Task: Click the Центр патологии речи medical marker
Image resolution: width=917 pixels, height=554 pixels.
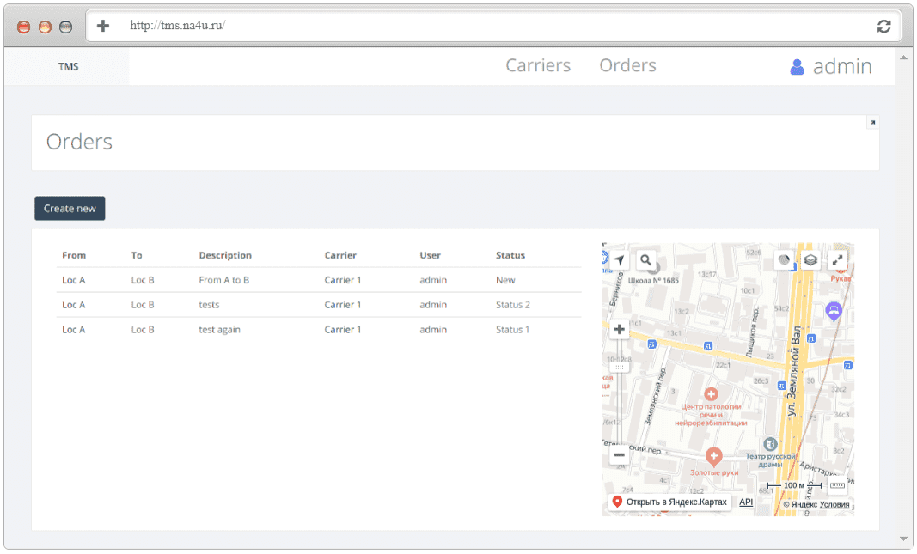Action: pos(711,394)
